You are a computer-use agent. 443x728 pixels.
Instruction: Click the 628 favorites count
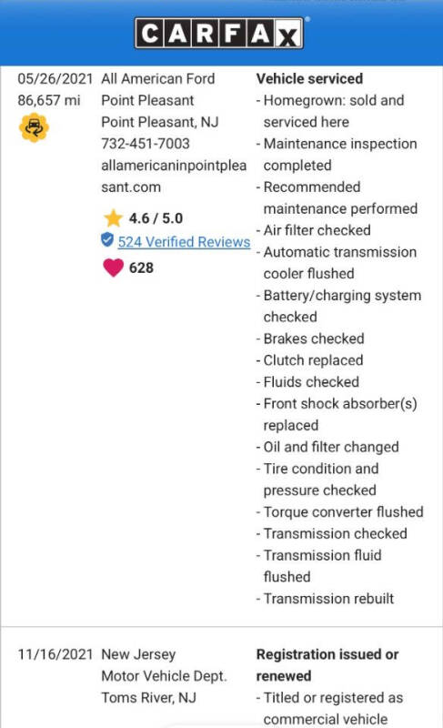click(141, 268)
